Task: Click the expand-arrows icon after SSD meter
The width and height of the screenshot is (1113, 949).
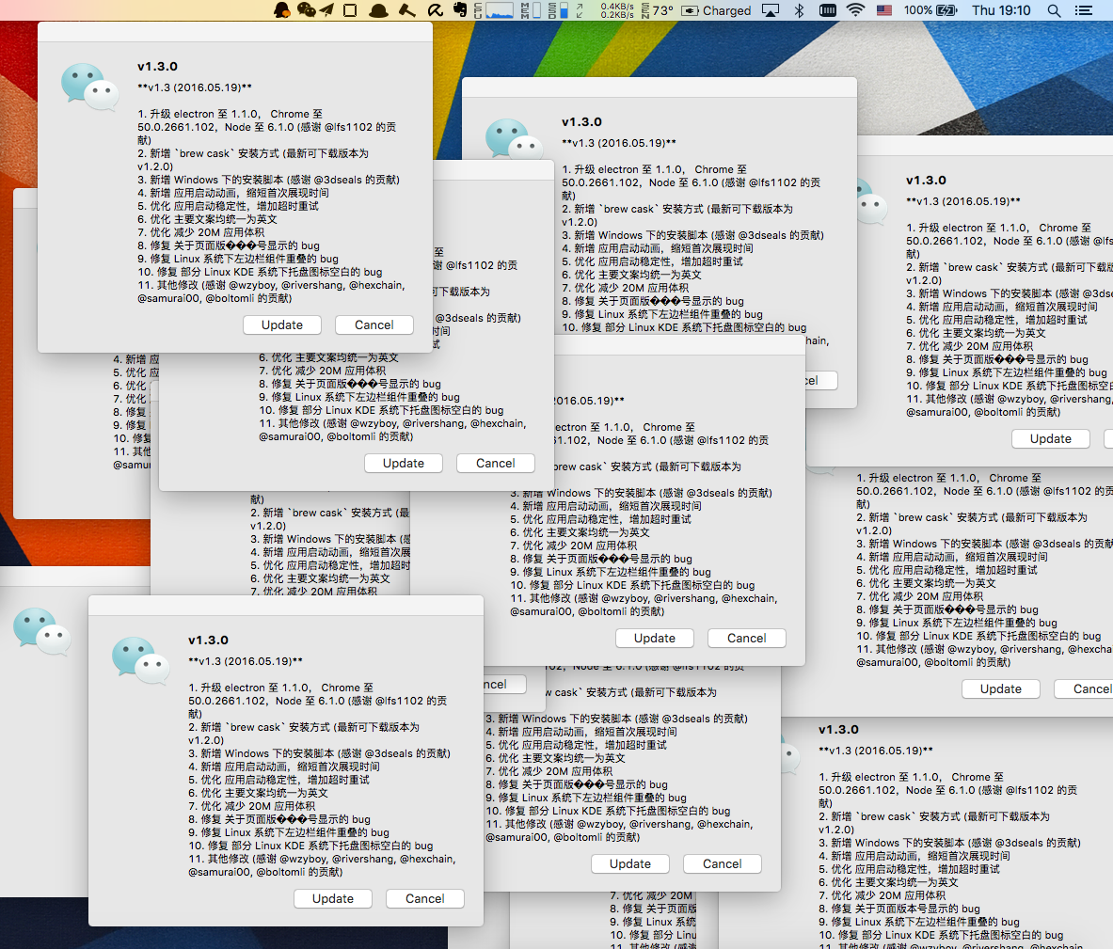Action: click(x=580, y=10)
